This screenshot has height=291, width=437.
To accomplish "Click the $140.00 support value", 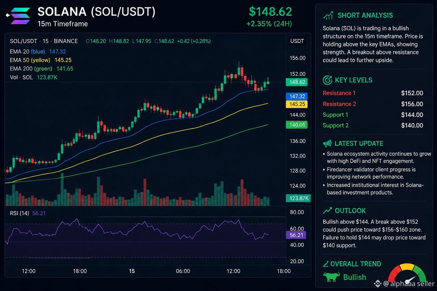I will (x=412, y=125).
